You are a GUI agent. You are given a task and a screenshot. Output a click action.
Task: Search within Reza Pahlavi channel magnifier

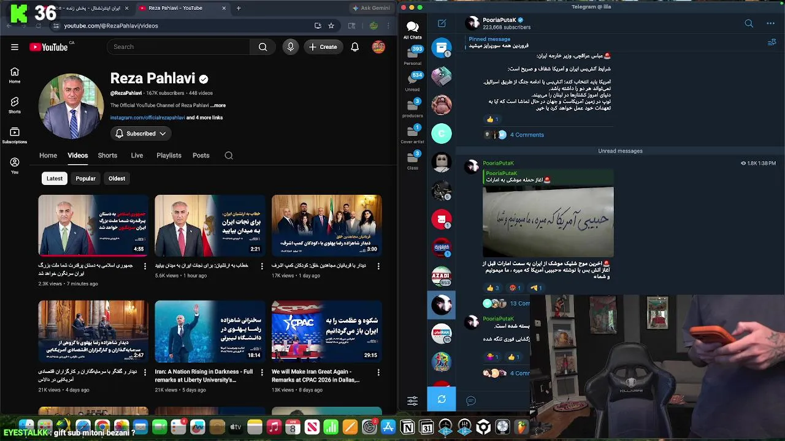[229, 156]
